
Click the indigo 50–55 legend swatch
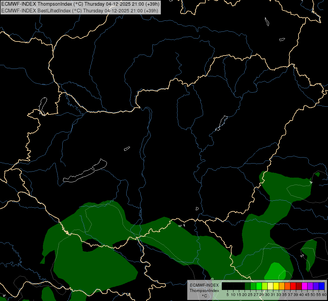pyautogui.click(x=316, y=286)
